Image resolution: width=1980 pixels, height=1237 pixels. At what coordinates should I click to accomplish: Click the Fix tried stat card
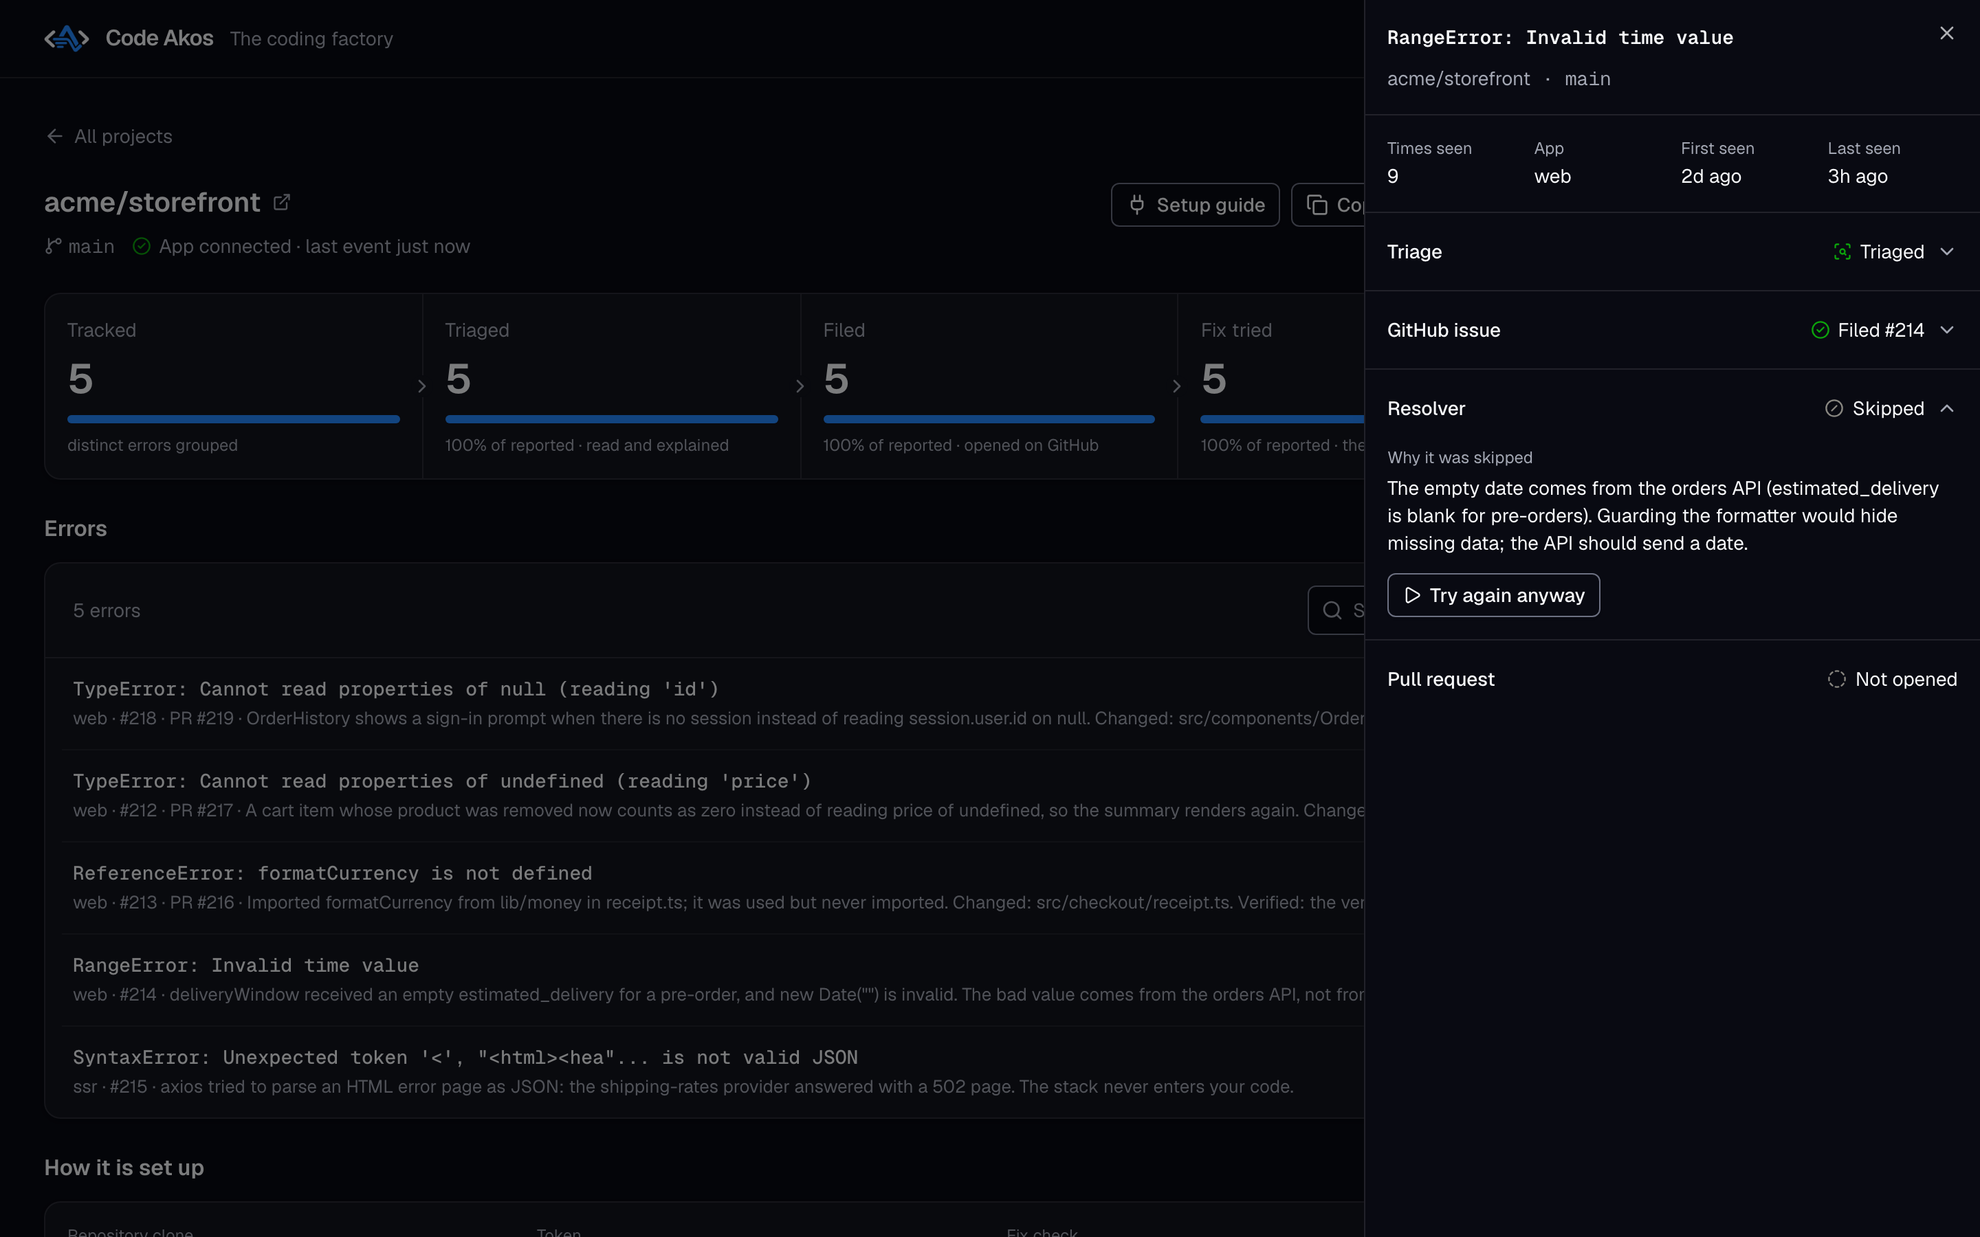1270,386
